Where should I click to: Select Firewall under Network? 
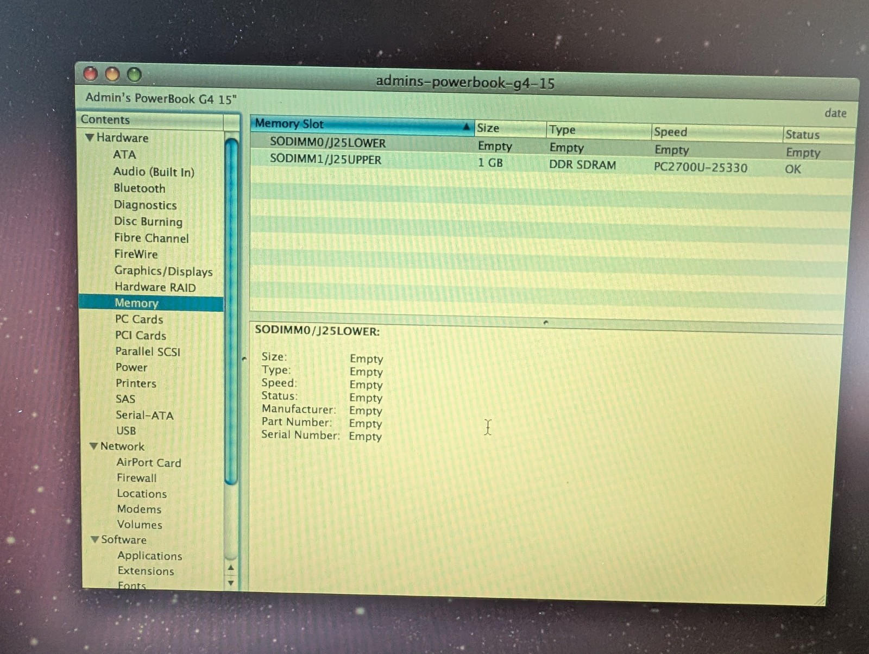click(137, 478)
